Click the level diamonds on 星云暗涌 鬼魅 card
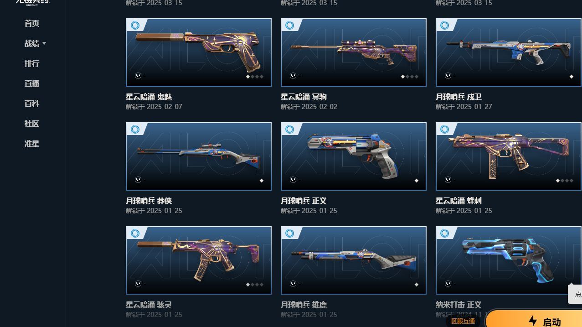The image size is (582, 327). point(255,76)
